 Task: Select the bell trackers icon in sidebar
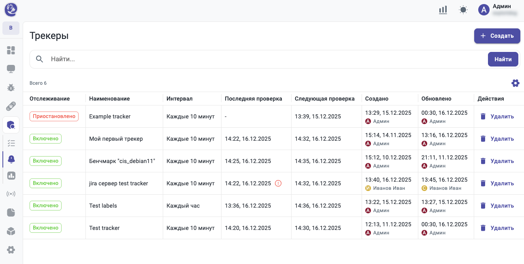click(x=11, y=159)
